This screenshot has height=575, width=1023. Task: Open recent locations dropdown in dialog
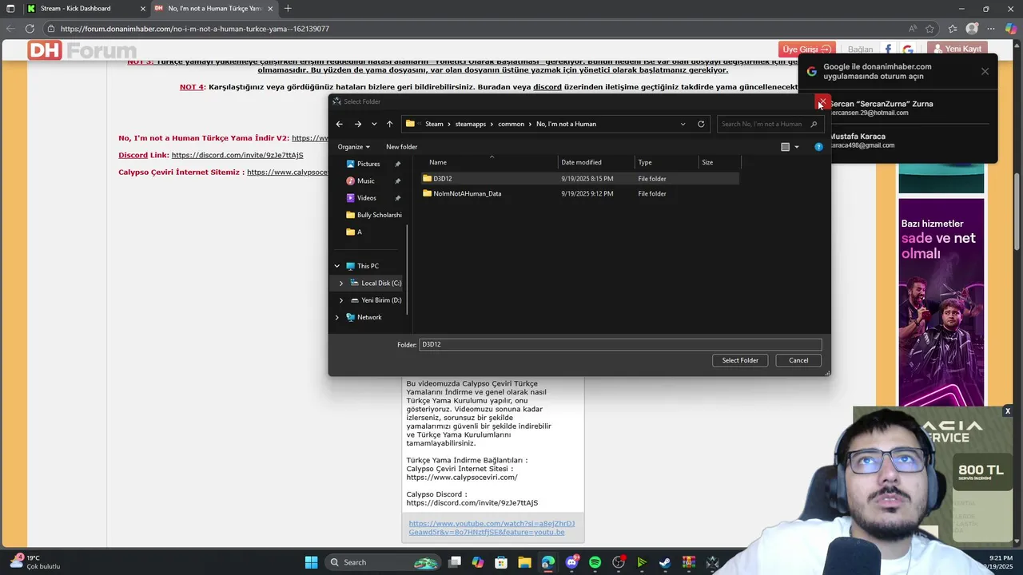click(374, 124)
